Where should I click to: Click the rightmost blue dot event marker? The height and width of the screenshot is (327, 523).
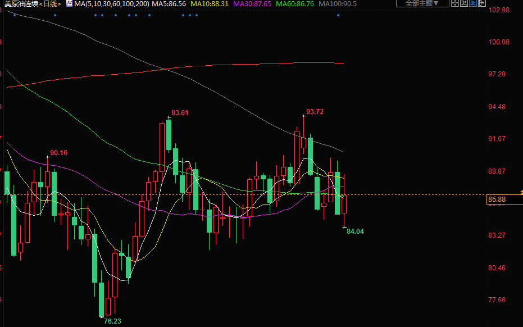(x=338, y=15)
